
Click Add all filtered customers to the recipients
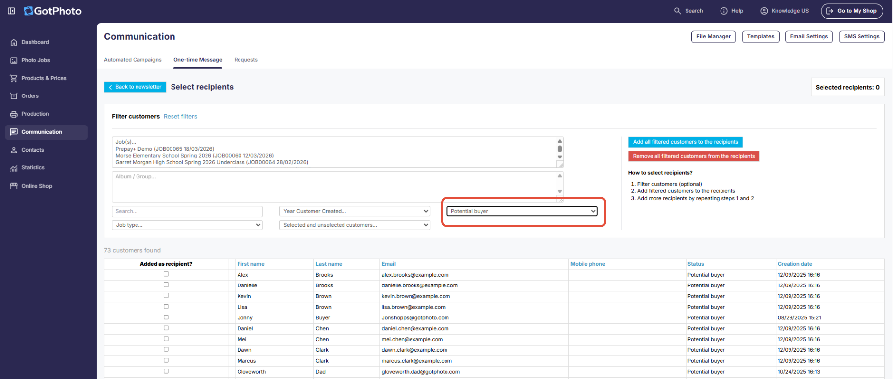pos(685,142)
